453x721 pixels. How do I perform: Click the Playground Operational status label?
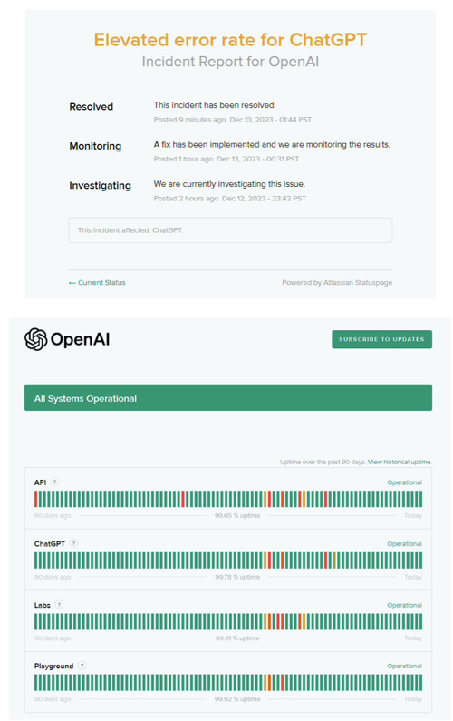[x=404, y=666]
